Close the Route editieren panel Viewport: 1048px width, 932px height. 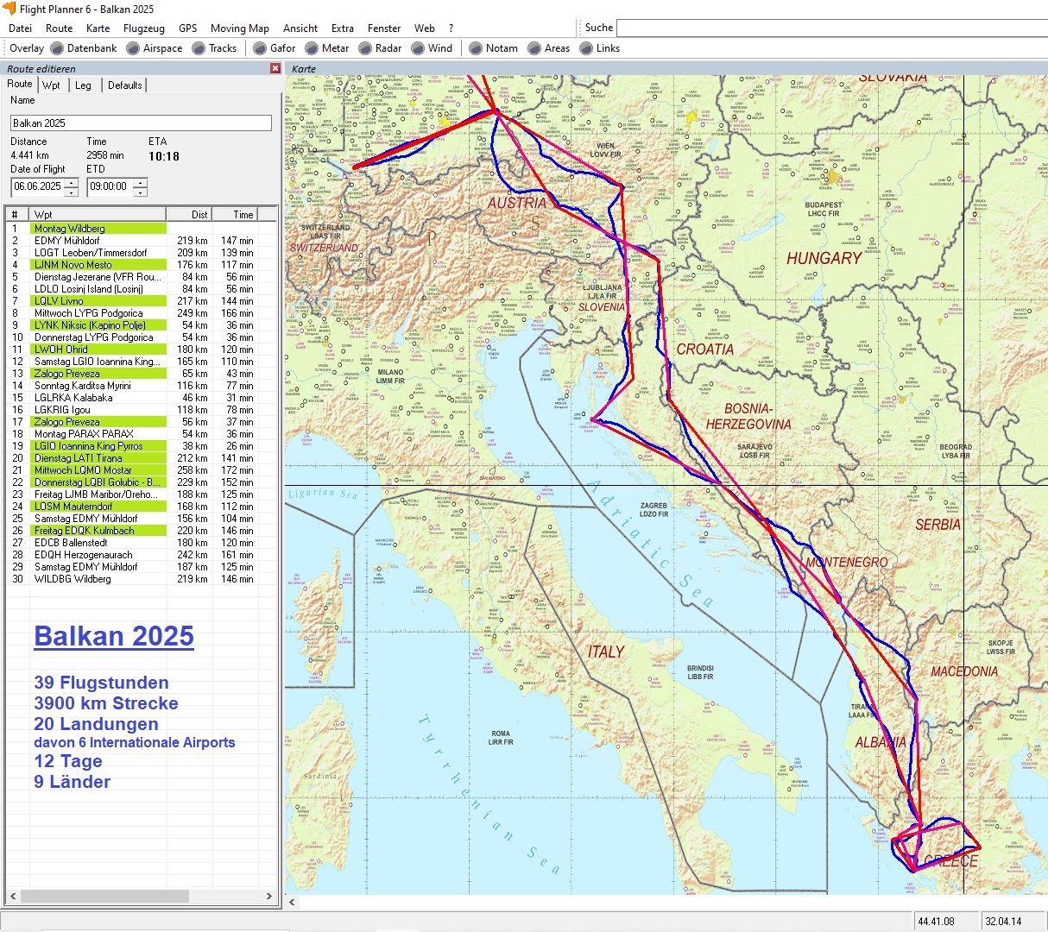click(275, 68)
